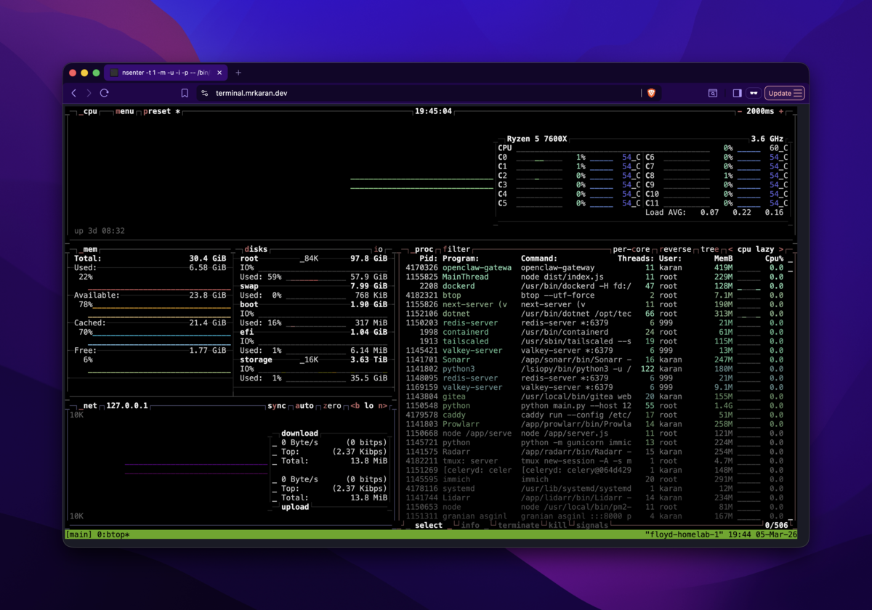Bookmark this page using the star icon

click(x=184, y=93)
